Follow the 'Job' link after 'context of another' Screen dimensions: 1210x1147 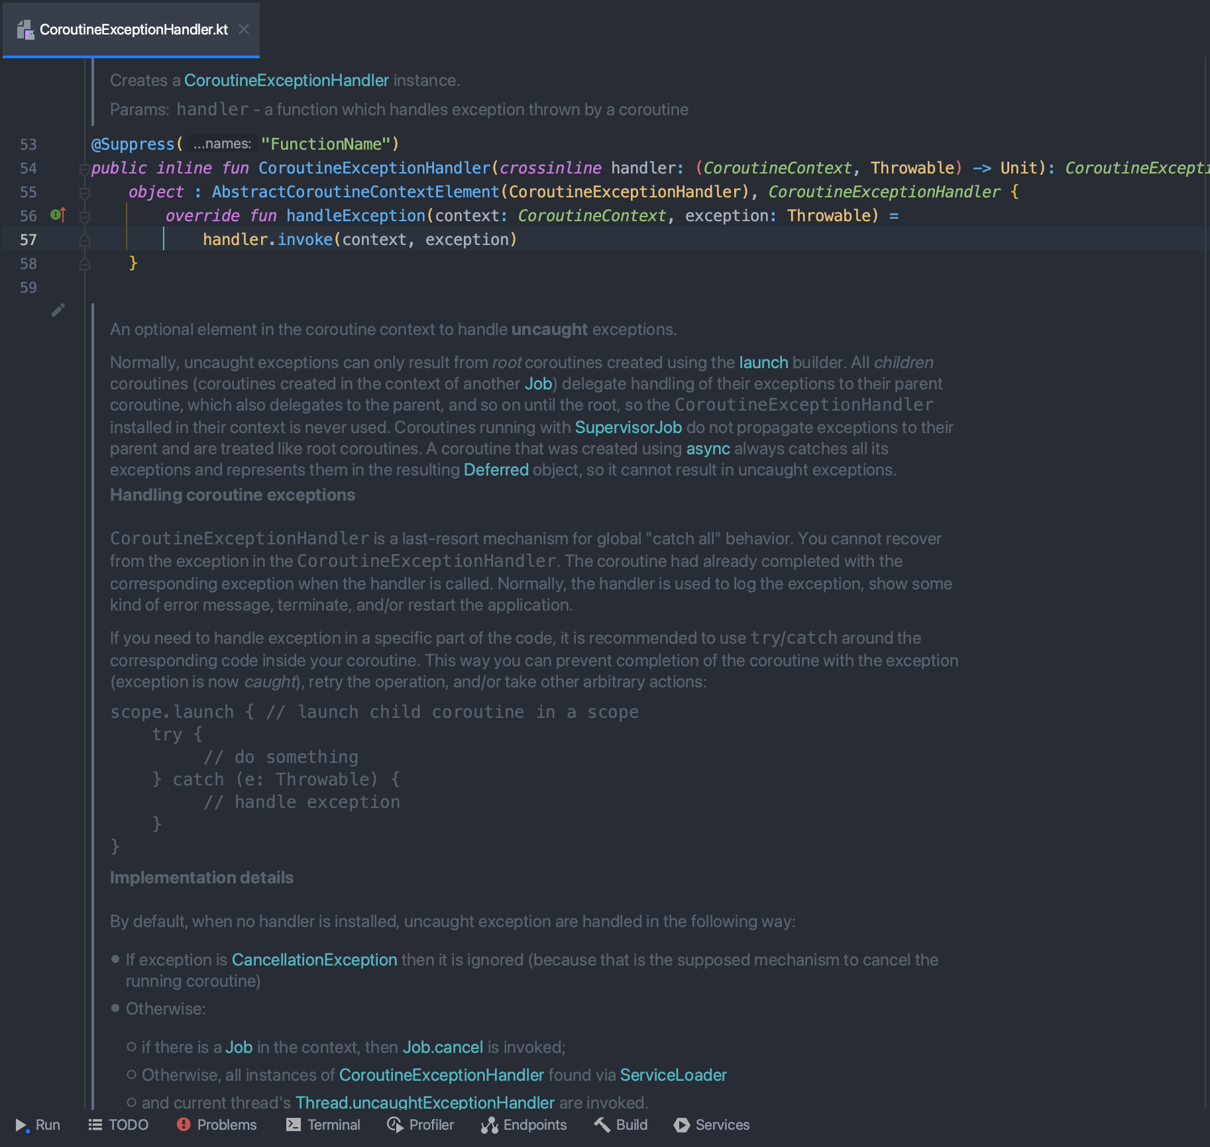point(538,383)
